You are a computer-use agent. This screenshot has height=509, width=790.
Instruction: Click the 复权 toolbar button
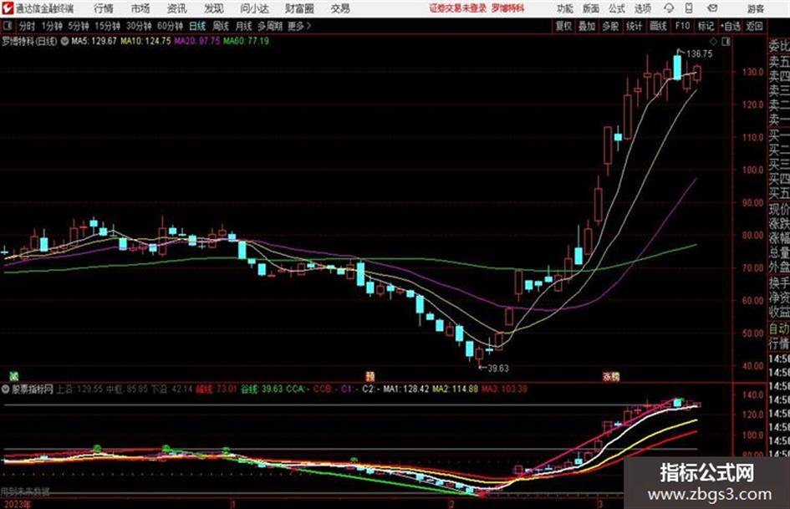pyautogui.click(x=563, y=26)
